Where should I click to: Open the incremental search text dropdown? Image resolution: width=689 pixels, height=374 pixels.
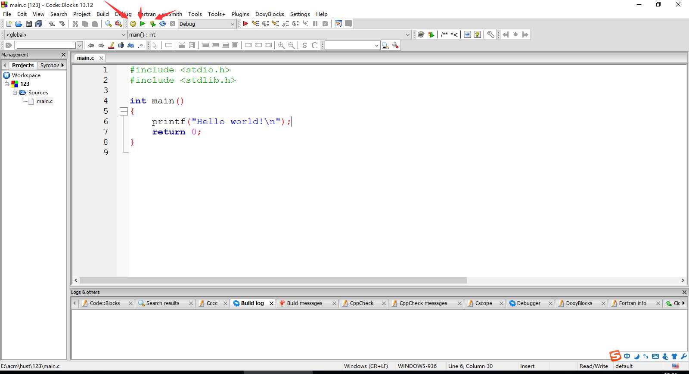80,45
